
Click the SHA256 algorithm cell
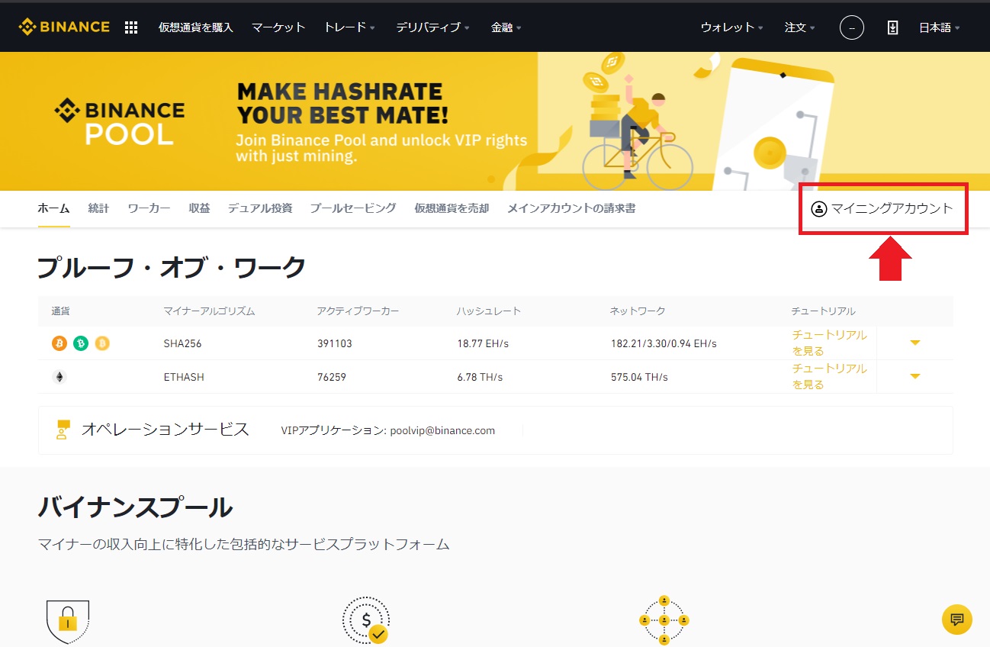(182, 343)
